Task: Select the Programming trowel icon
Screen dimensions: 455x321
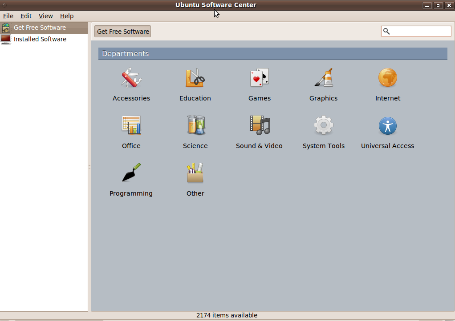Action: (131, 173)
